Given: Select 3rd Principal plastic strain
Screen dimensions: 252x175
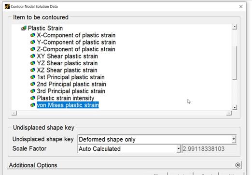Looking at the screenshot, I should point(71,91).
